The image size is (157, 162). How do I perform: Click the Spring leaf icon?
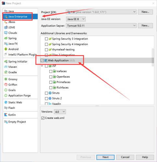pyautogui.click(x=6, y=38)
